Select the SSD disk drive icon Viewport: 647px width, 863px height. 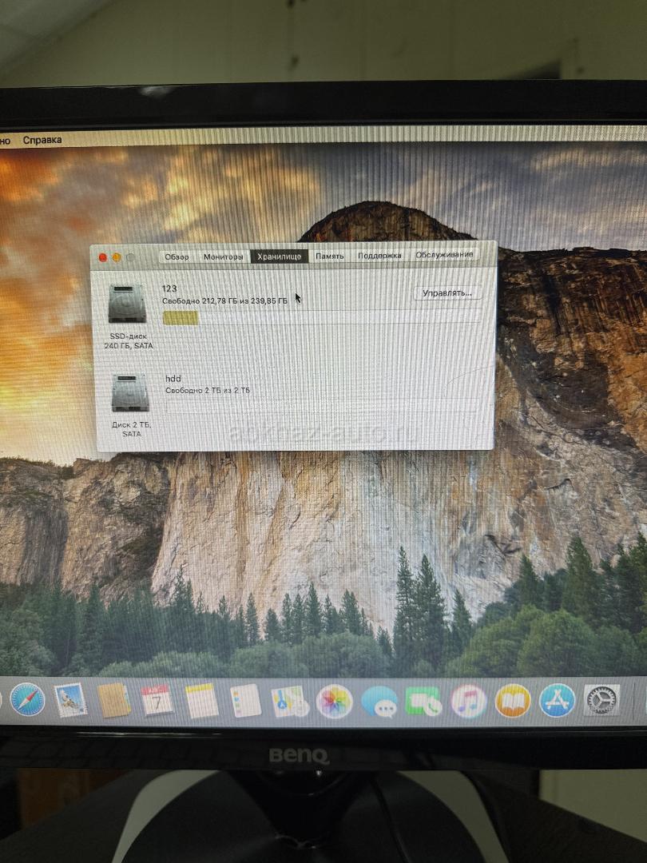(x=127, y=304)
